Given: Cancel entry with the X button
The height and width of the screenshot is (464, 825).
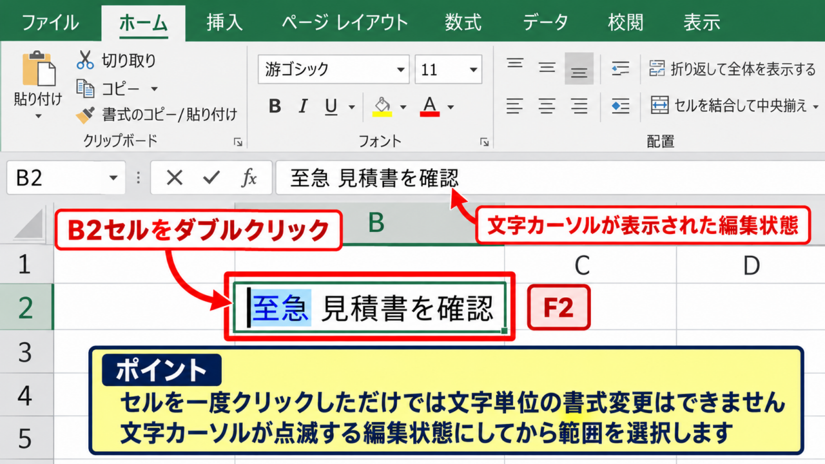Looking at the screenshot, I should click(x=175, y=179).
